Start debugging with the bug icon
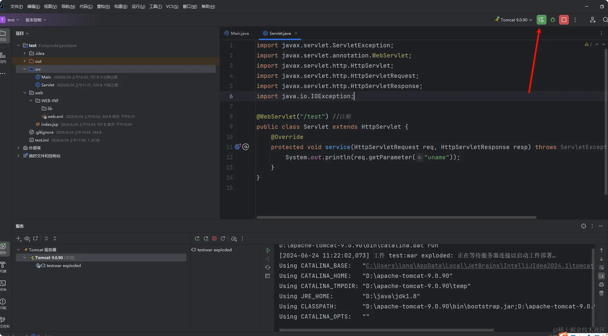This screenshot has height=336, width=608. point(553,20)
